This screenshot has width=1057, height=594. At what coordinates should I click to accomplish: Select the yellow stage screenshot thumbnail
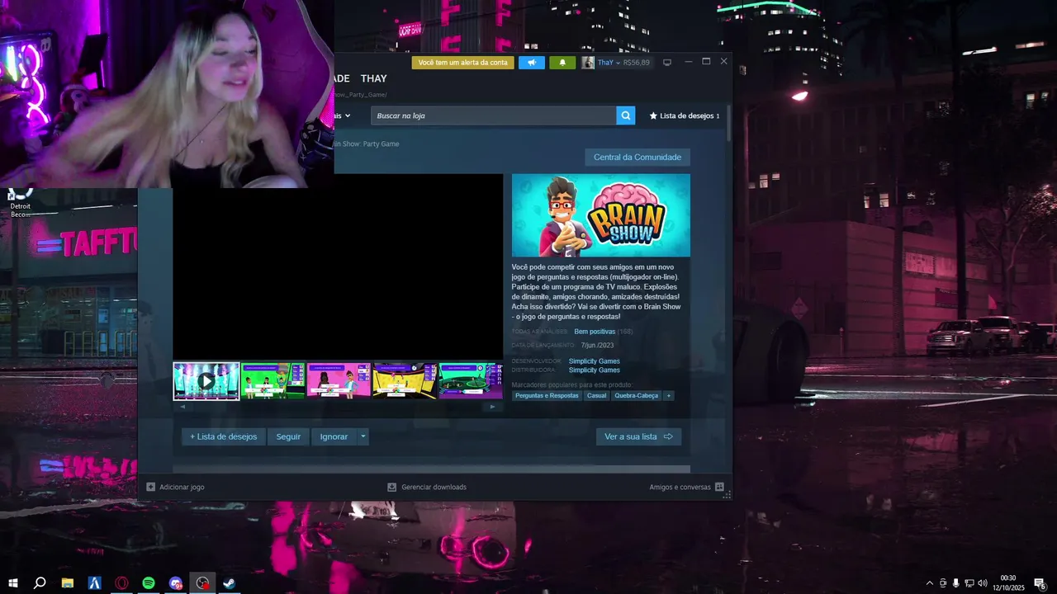click(405, 381)
